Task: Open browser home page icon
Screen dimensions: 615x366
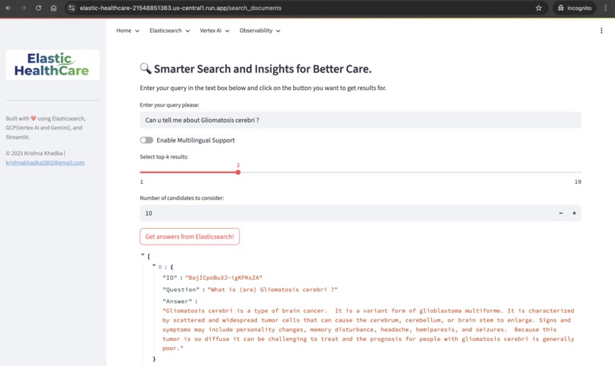Action: click(x=53, y=8)
